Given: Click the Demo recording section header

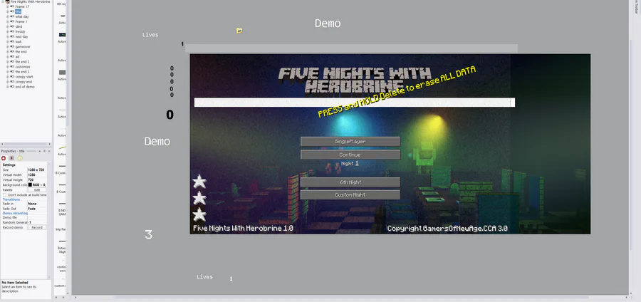Looking at the screenshot, I should pyautogui.click(x=15, y=213).
